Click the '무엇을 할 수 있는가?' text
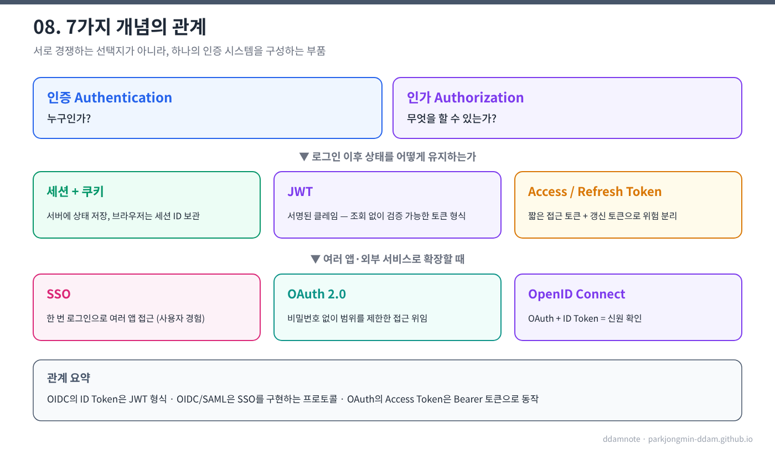The height and width of the screenshot is (454, 775). point(452,118)
